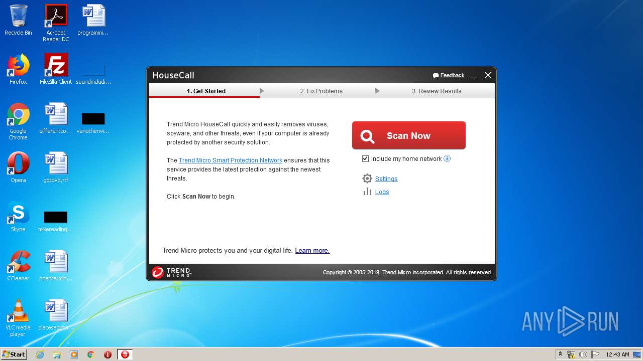
Task: Select the Firefox desktop icon
Action: tap(18, 69)
